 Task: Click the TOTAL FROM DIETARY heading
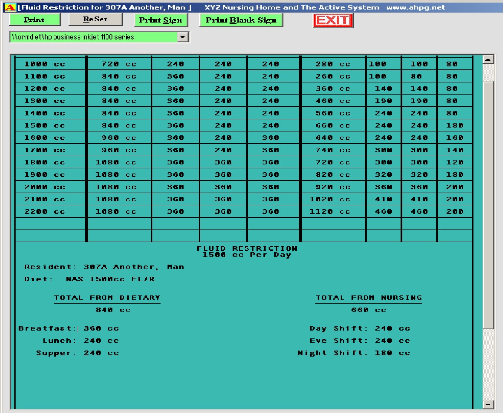pos(107,298)
